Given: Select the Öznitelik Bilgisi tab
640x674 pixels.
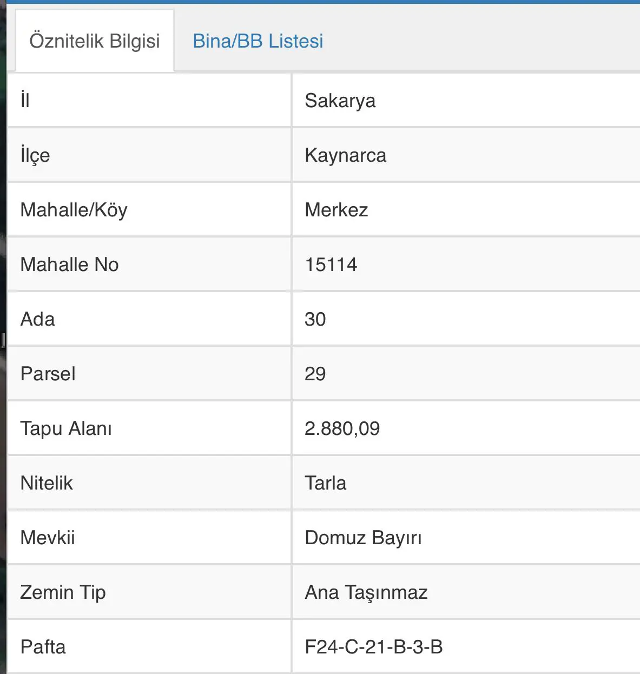Looking at the screenshot, I should tap(95, 41).
